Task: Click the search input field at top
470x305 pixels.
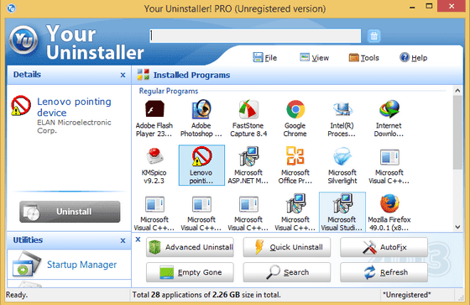Action: [x=255, y=36]
